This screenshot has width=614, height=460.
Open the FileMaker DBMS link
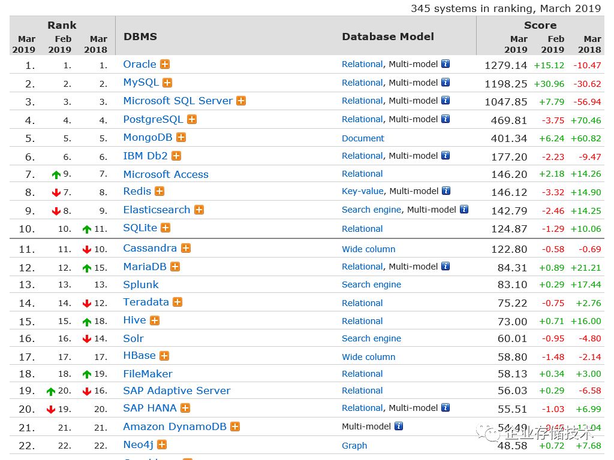coord(148,374)
